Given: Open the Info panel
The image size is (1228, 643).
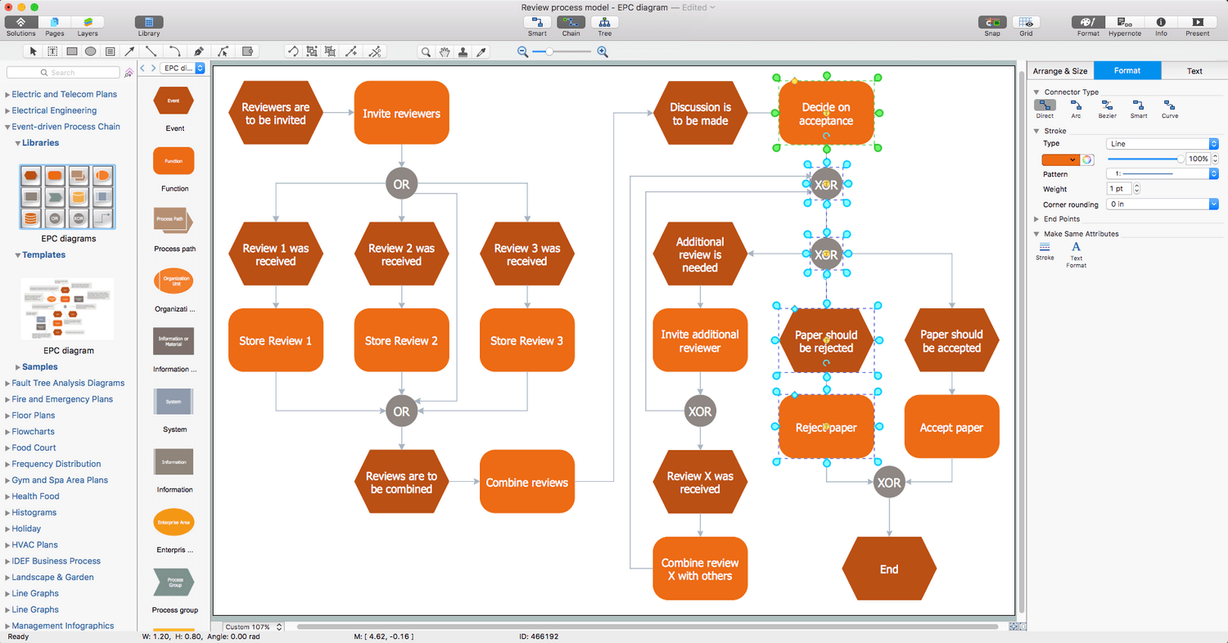Looking at the screenshot, I should point(1161,26).
